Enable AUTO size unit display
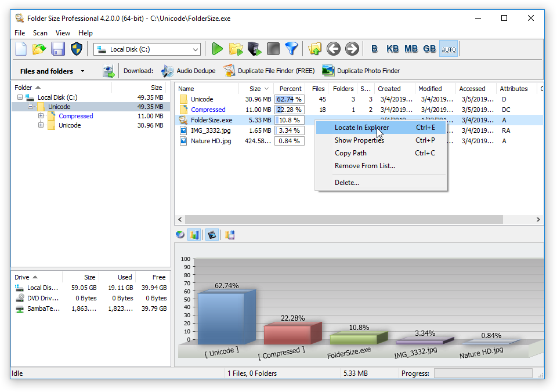The width and height of the screenshot is (557, 392). (449, 49)
